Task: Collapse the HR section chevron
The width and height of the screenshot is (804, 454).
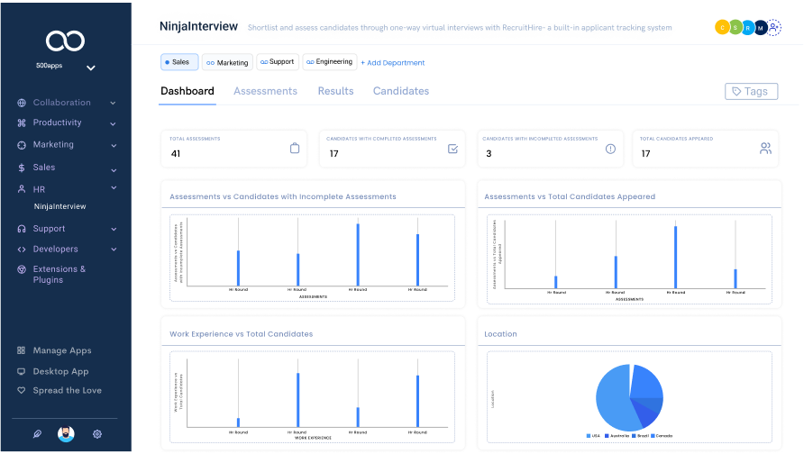Action: [114, 187]
